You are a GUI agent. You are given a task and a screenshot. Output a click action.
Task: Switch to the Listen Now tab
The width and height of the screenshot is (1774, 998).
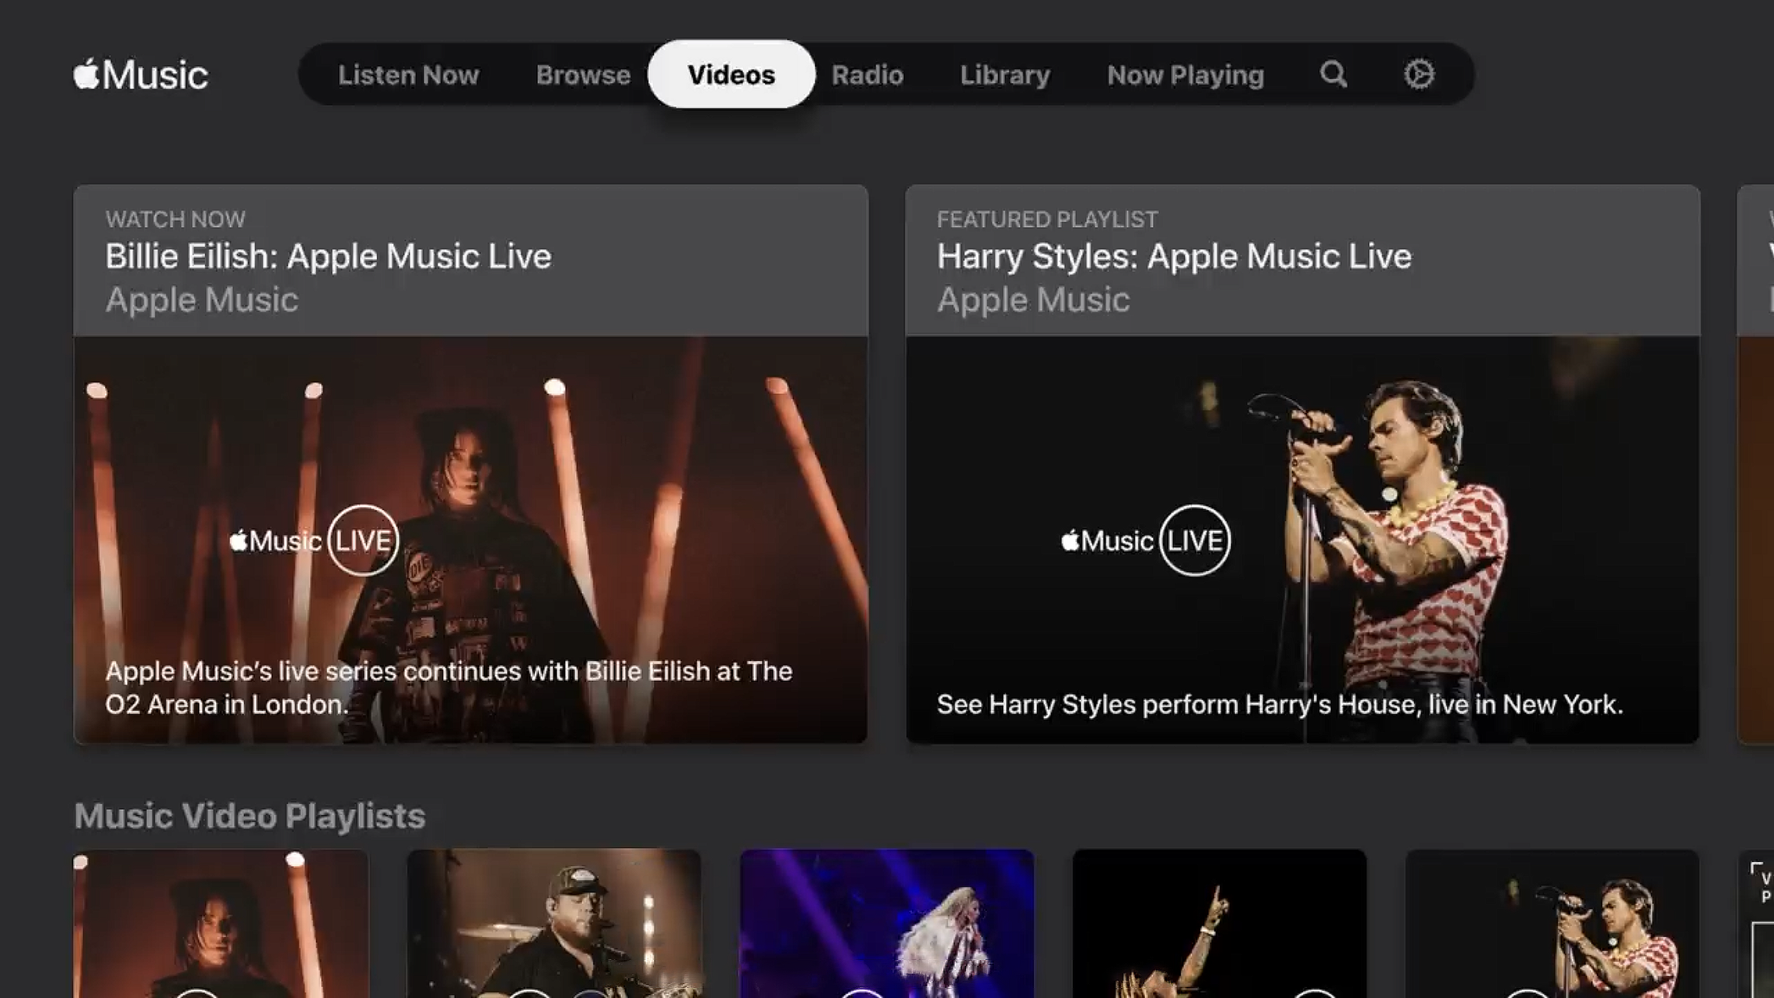(x=408, y=75)
